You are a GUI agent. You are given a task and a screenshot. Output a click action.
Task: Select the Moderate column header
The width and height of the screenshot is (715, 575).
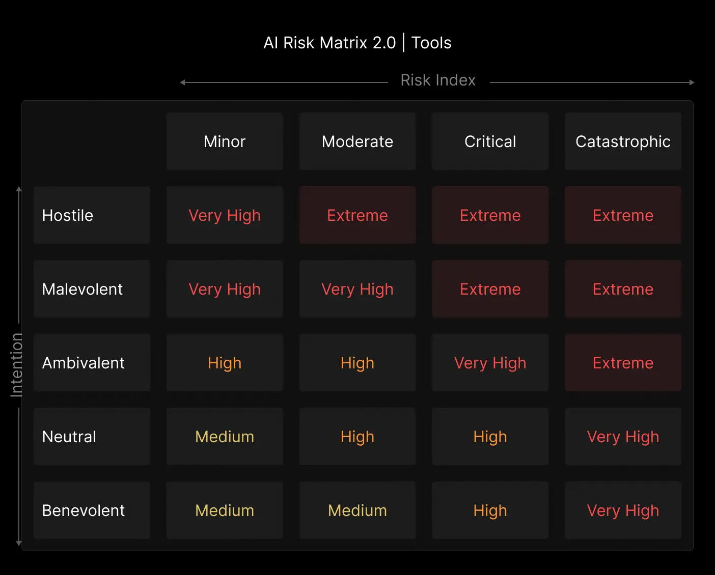[358, 141]
